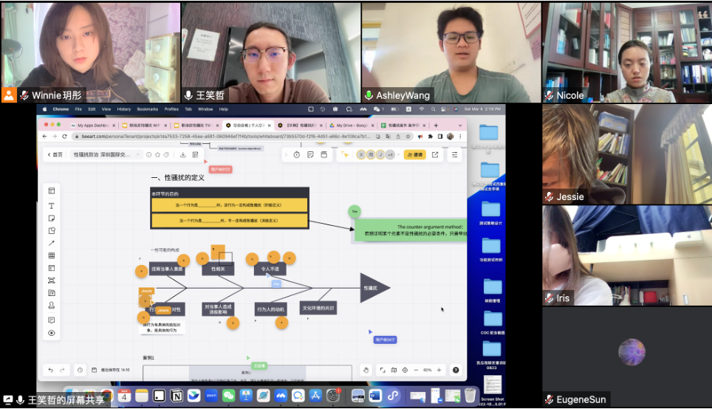Click the yellow 邀请 invite button
This screenshot has height=409, width=712.
coord(414,155)
